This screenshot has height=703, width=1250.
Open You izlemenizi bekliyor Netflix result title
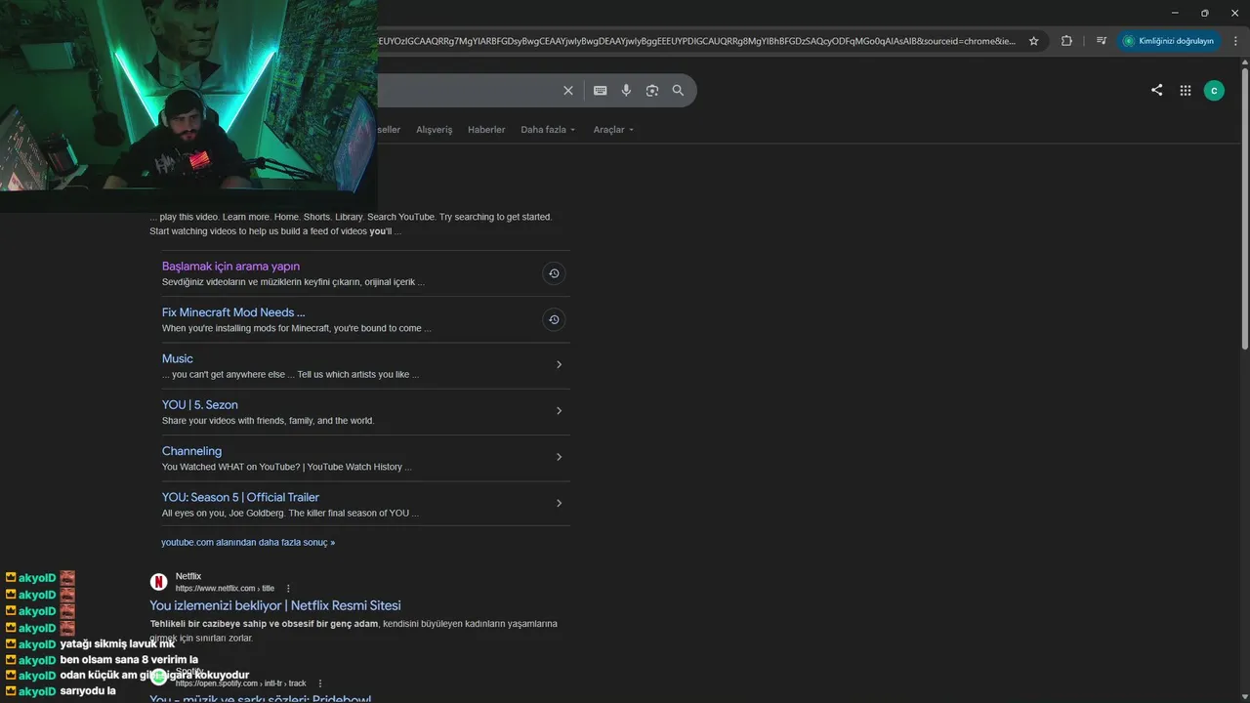(x=275, y=605)
